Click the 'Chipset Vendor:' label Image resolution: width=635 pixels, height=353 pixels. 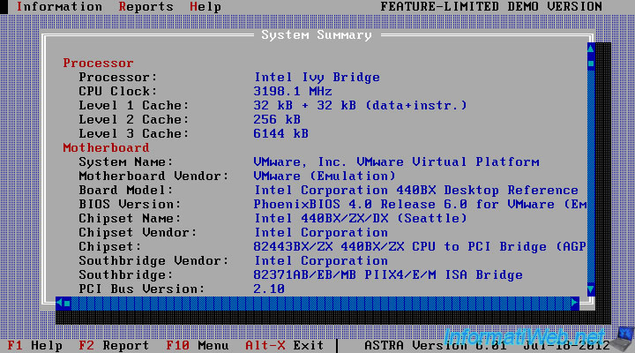point(138,233)
